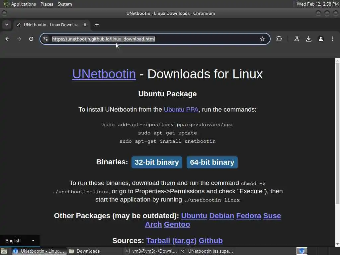Download the 64-bit binary

click(x=212, y=162)
